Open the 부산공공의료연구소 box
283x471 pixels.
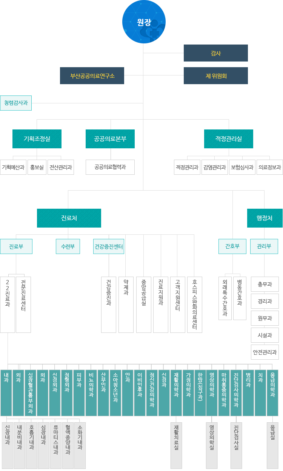[92, 75]
